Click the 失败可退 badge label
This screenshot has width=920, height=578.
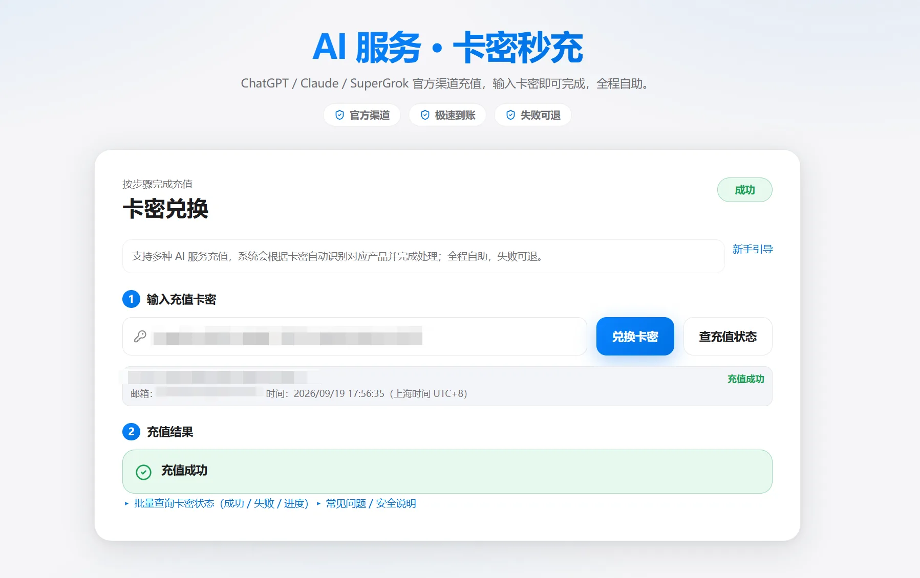[541, 115]
